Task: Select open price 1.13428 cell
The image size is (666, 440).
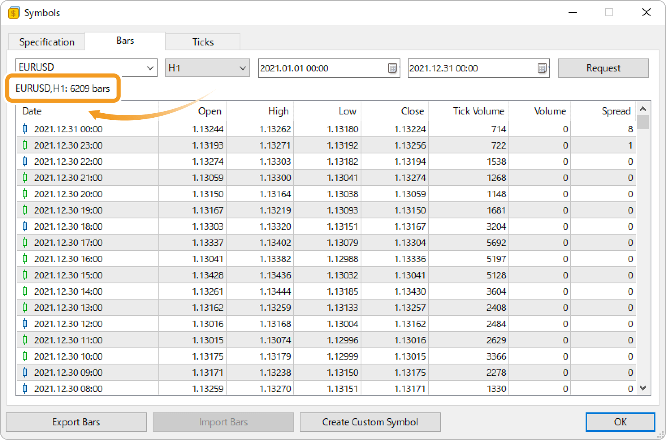Action: [x=192, y=275]
